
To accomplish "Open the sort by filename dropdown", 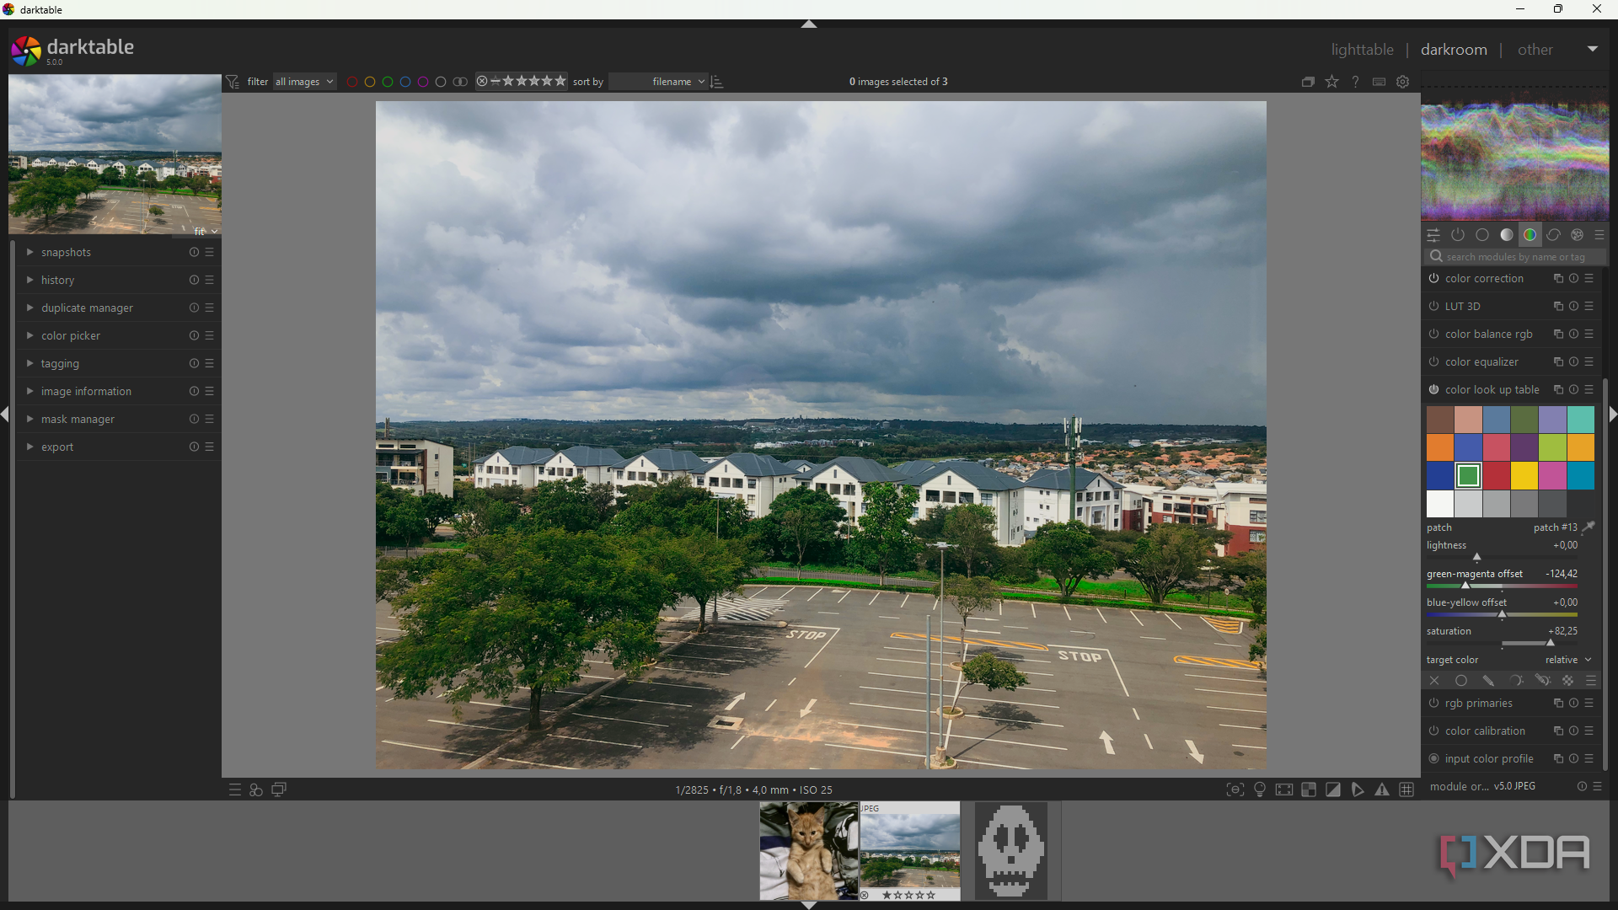I will tap(658, 82).
